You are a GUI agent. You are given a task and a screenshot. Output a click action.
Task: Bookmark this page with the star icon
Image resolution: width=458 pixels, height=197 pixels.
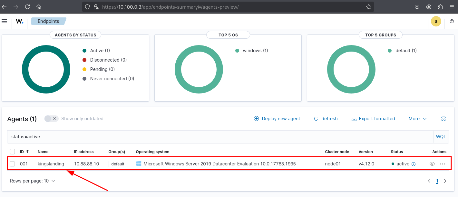click(x=369, y=7)
